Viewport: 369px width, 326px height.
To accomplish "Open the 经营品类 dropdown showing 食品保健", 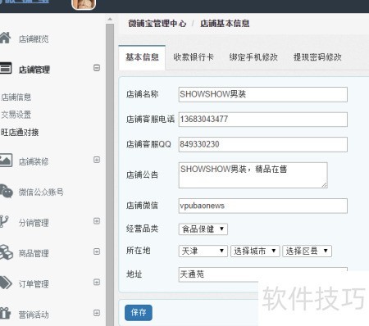I will coord(203,229).
